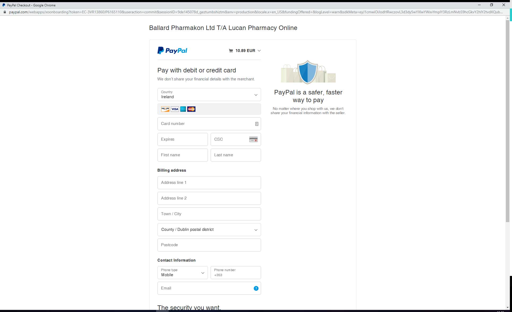Click the American Express card icon
The height and width of the screenshot is (312, 512).
(x=183, y=109)
